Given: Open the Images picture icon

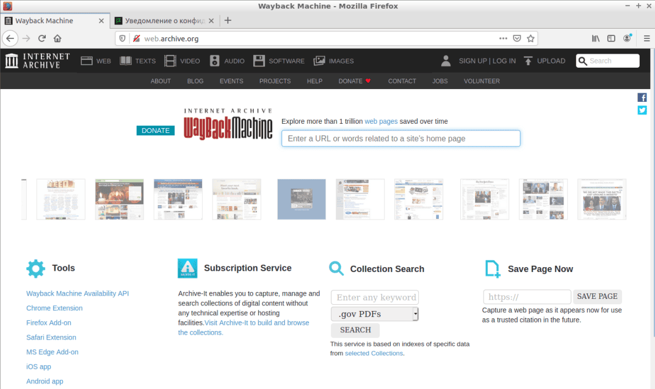Looking at the screenshot, I should [319, 61].
